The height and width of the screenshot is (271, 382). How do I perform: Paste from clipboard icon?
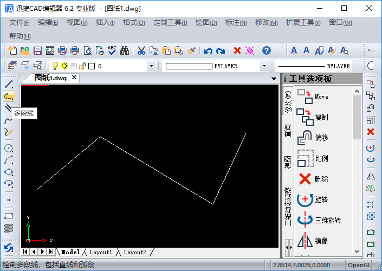point(166,50)
